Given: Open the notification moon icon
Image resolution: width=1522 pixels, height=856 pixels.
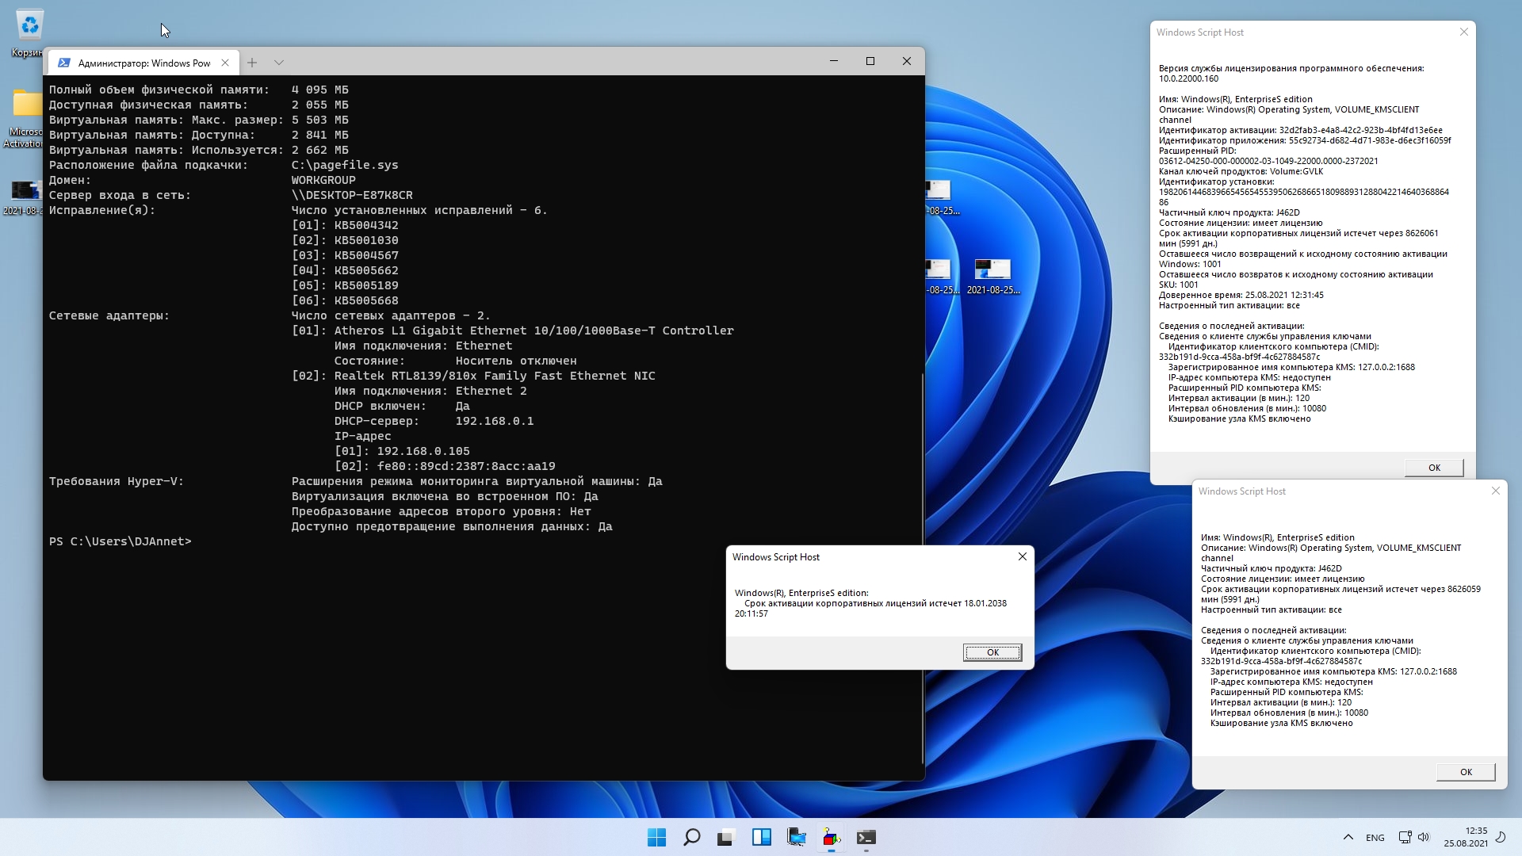Looking at the screenshot, I should click(1500, 837).
